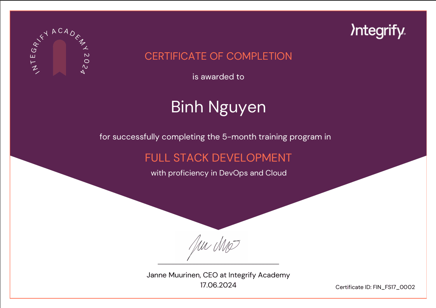This screenshot has height=308, width=436.
Task: Click the 'is awarded to' line
Action: [x=218, y=77]
